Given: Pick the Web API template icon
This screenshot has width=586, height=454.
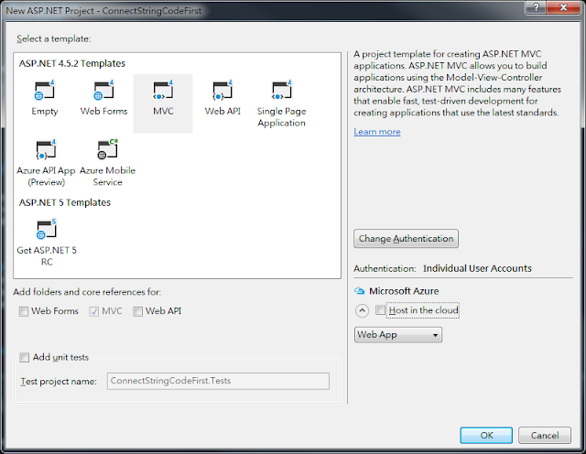Looking at the screenshot, I should click(x=222, y=90).
